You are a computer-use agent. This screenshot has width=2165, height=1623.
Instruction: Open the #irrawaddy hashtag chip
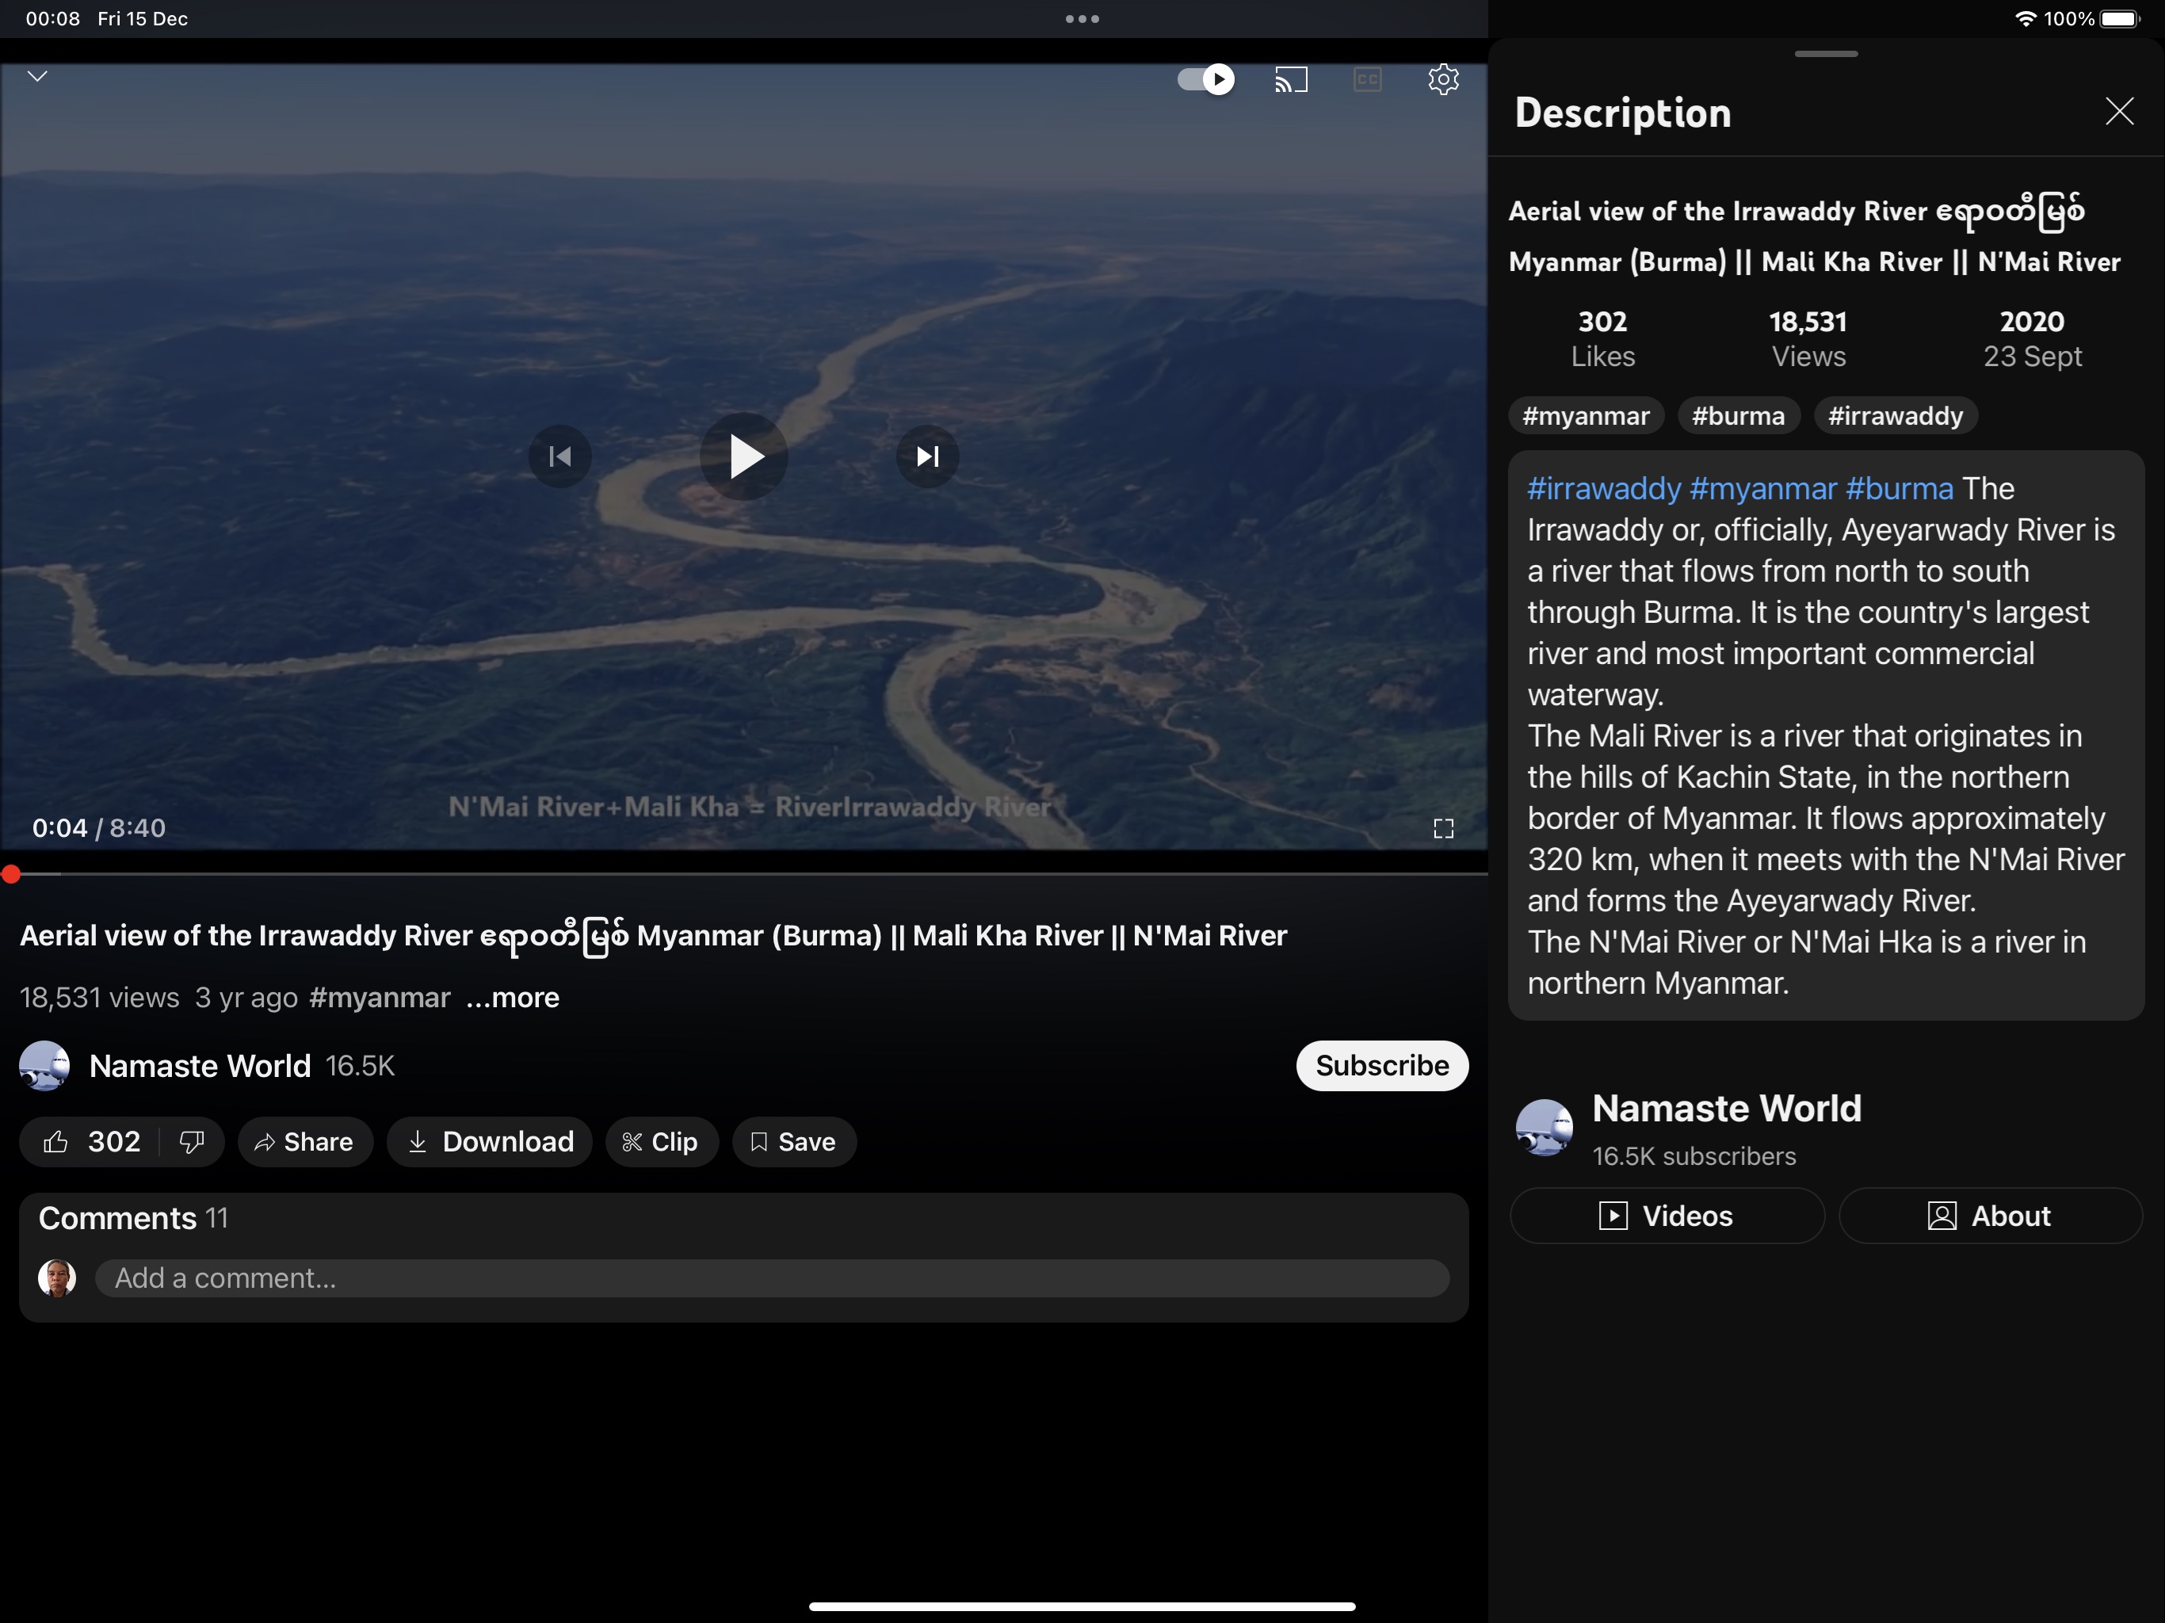[x=1895, y=416]
